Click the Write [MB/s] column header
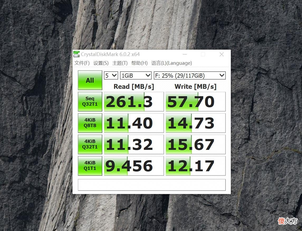This screenshot has height=231, width=302. [195, 86]
